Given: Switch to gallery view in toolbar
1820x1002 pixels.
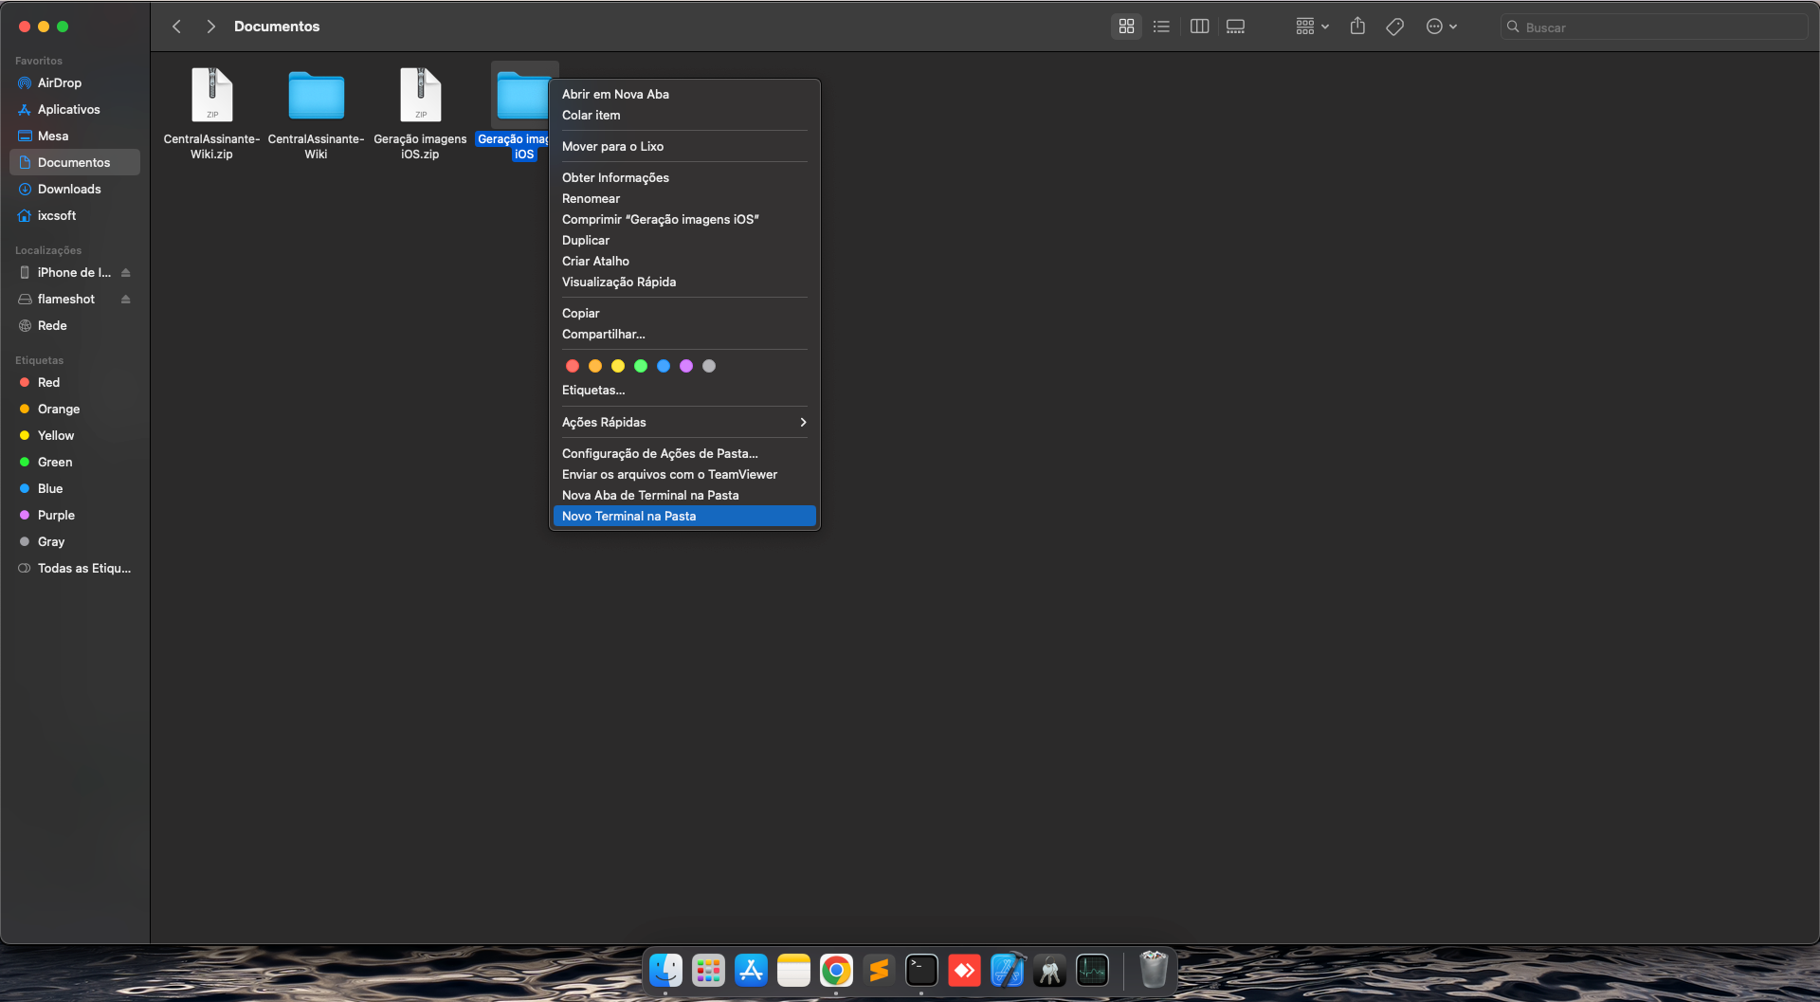Looking at the screenshot, I should [x=1235, y=27].
